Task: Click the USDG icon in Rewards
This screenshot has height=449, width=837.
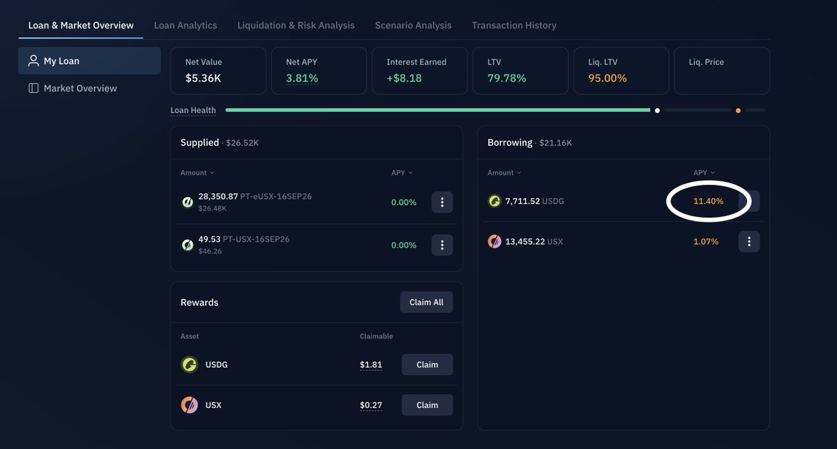Action: (x=189, y=365)
